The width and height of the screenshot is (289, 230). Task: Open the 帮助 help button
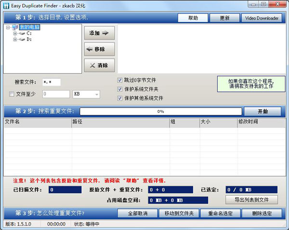point(193,18)
